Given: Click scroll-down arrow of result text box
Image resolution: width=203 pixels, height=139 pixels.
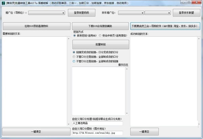Looking at the screenshot, I should click(199, 124).
